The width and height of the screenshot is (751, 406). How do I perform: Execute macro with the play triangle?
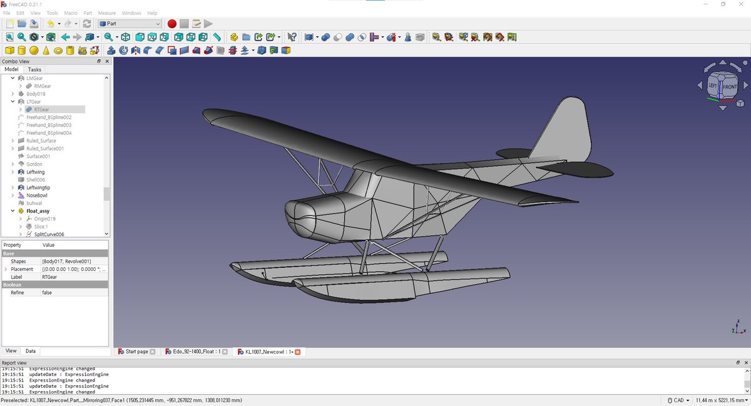(x=208, y=24)
